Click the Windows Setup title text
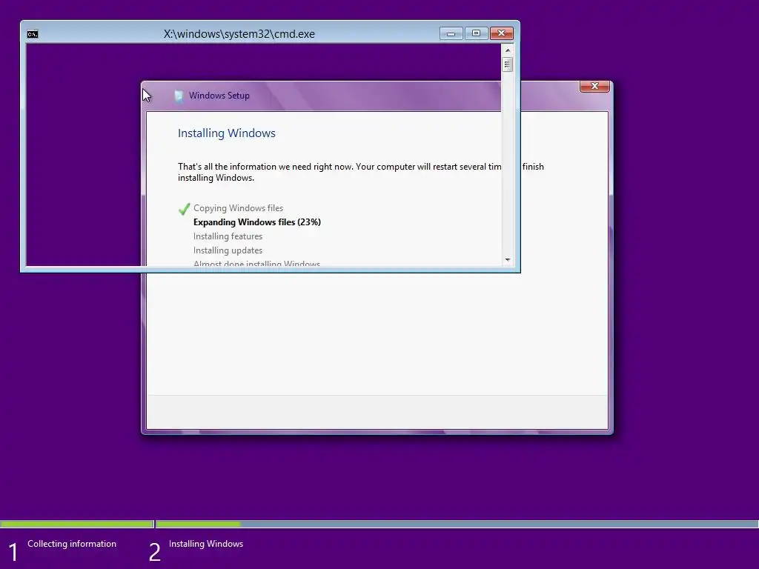The image size is (759, 569). tap(219, 96)
